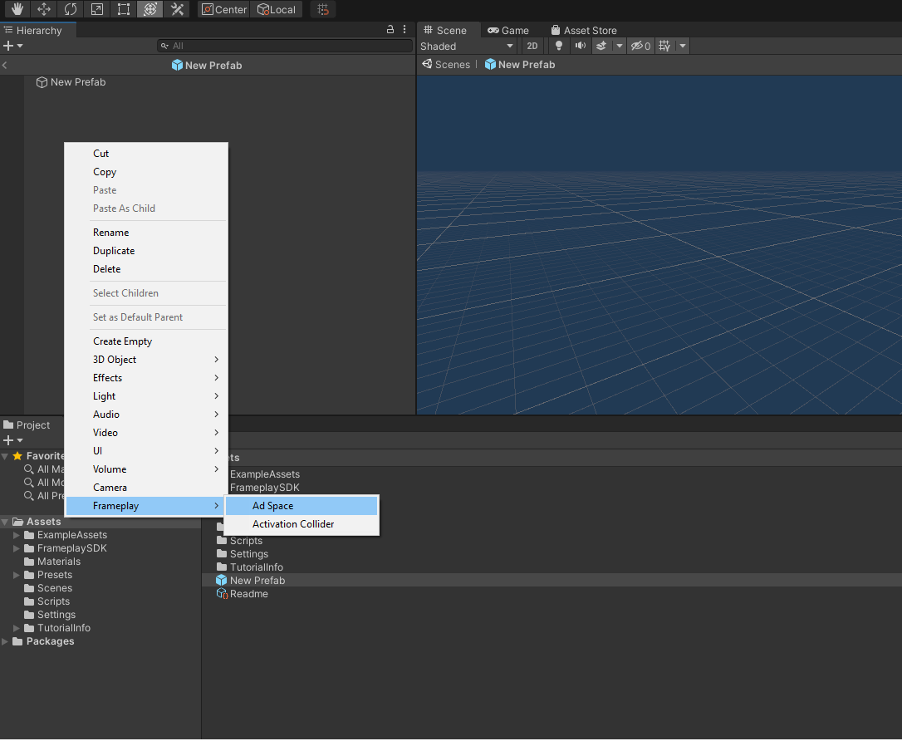Toggle scene lighting bulb icon
The height and width of the screenshot is (741, 902).
click(558, 46)
